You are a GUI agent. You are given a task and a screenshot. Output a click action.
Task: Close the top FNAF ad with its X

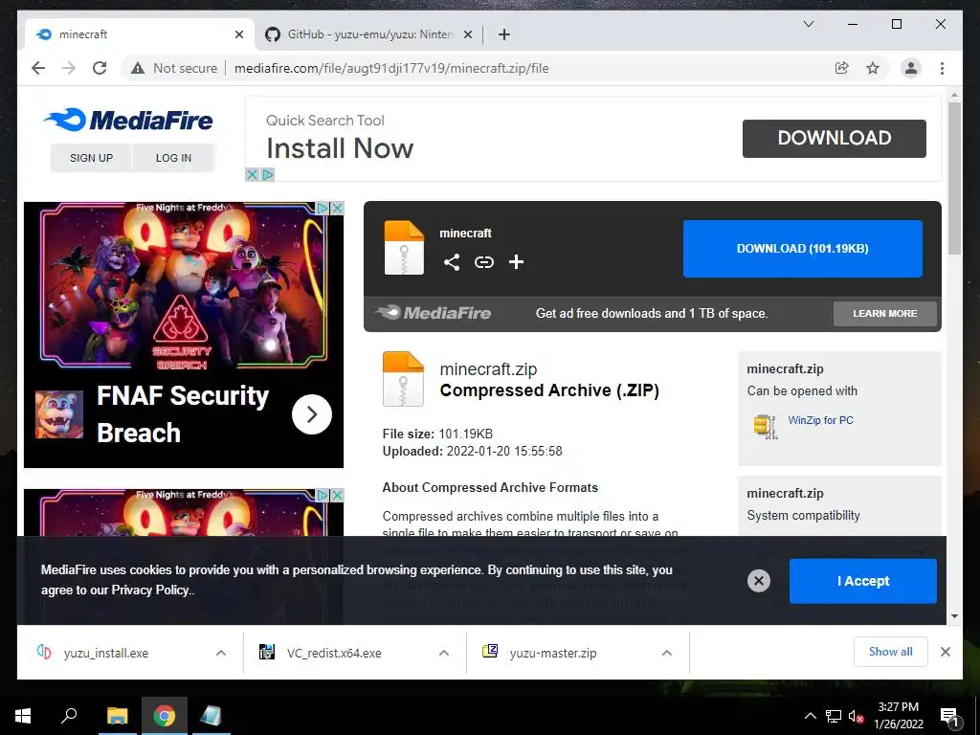pyautogui.click(x=337, y=208)
